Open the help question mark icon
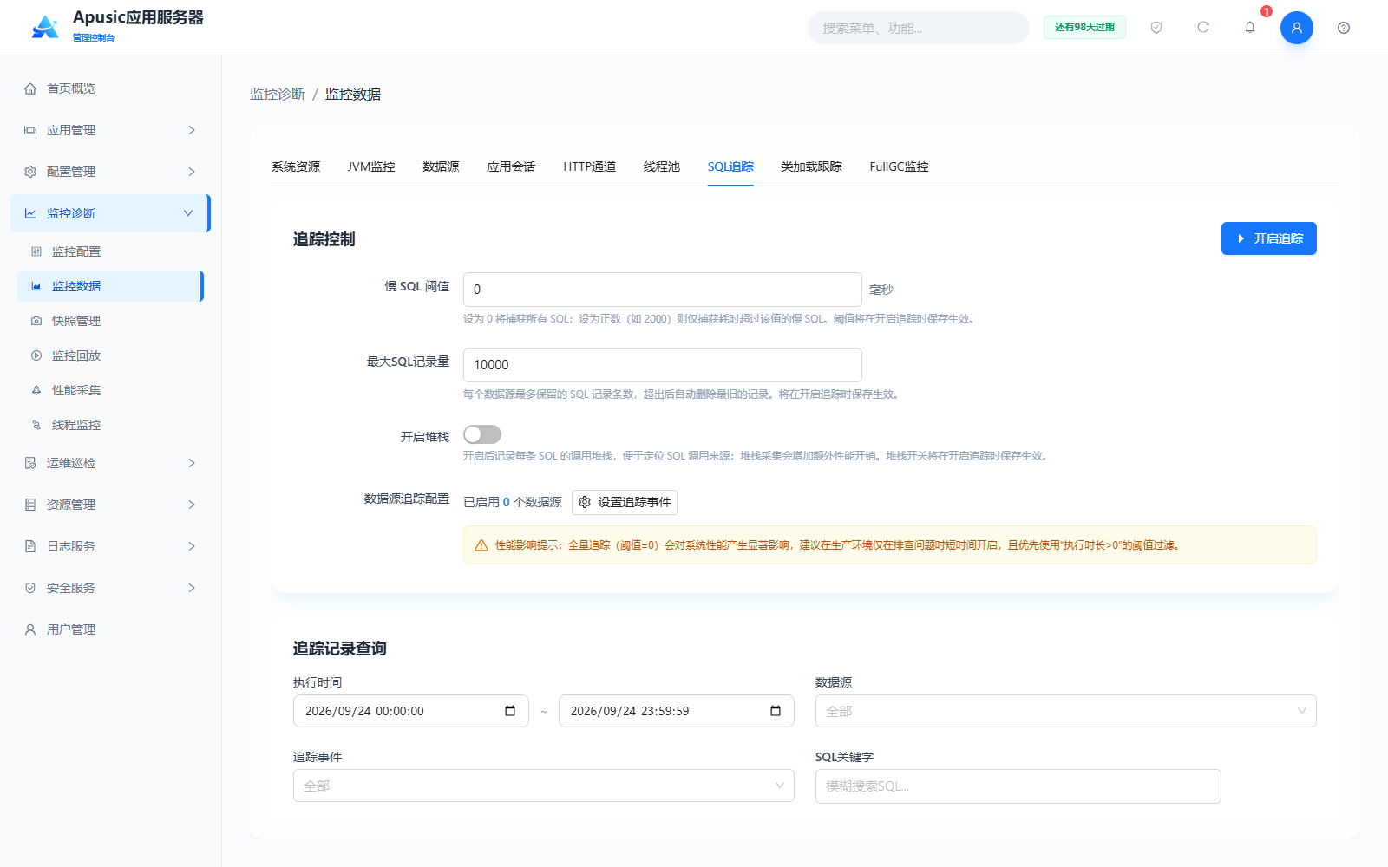1388x867 pixels. [x=1344, y=28]
